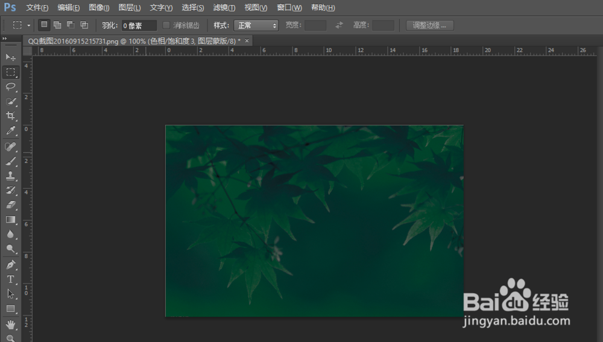Open the 窗口(W) menu
Screen dimensions: 603x342
pyautogui.click(x=289, y=8)
